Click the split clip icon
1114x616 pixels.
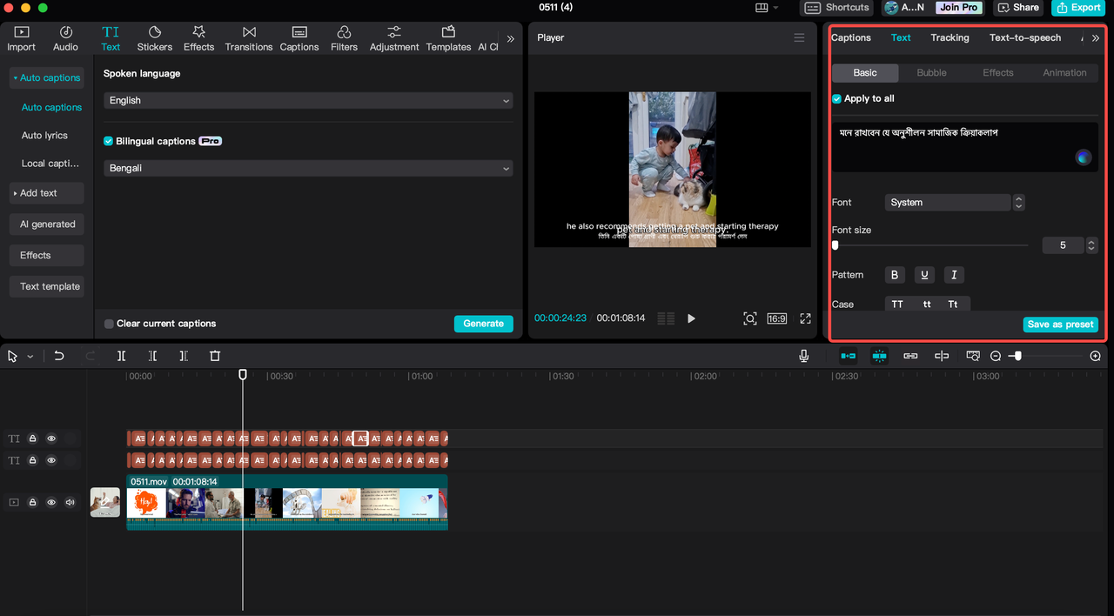[121, 356]
